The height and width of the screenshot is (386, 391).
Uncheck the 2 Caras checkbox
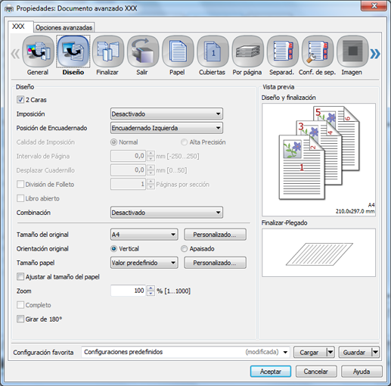click(20, 100)
